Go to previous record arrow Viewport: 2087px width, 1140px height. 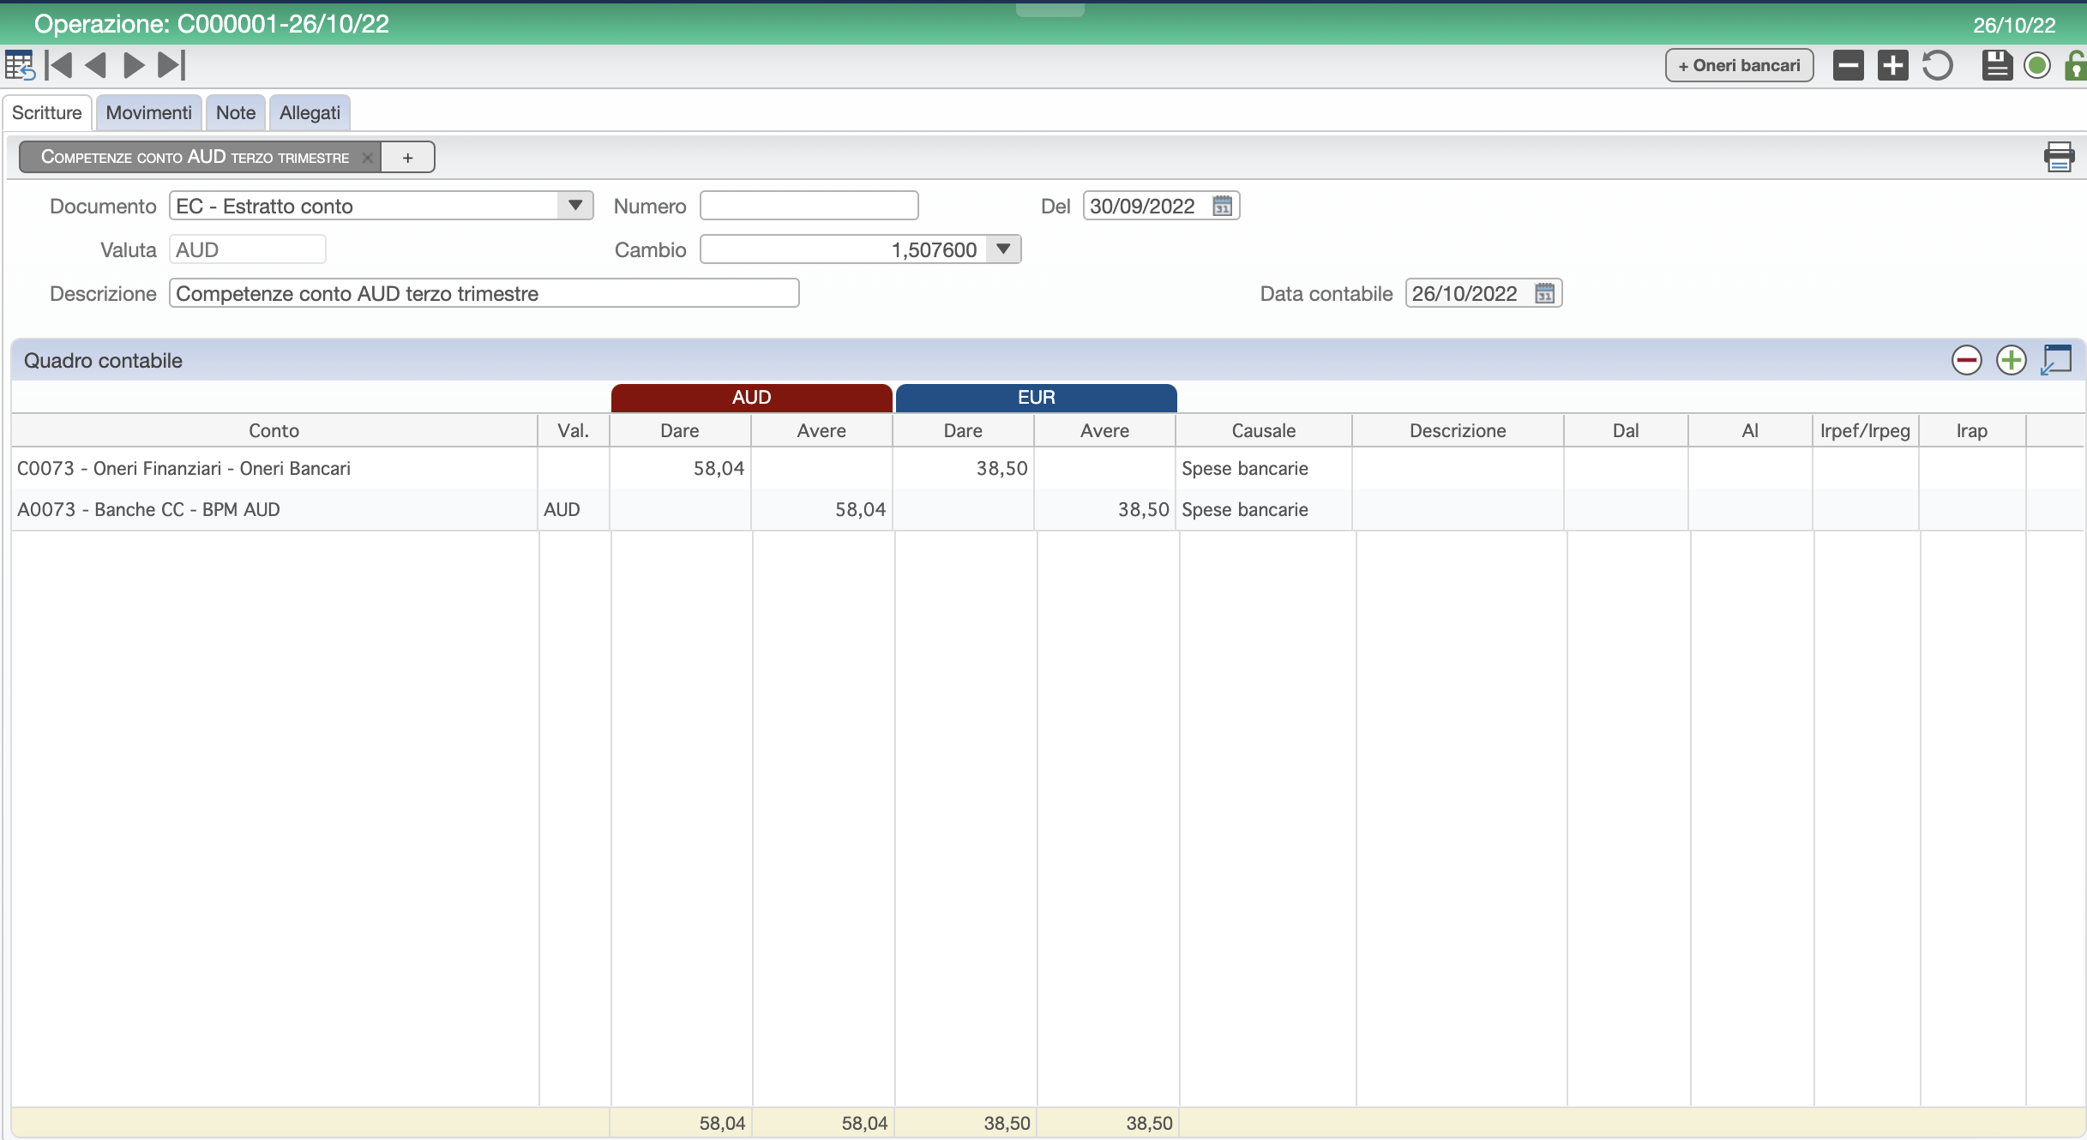pos(95,65)
